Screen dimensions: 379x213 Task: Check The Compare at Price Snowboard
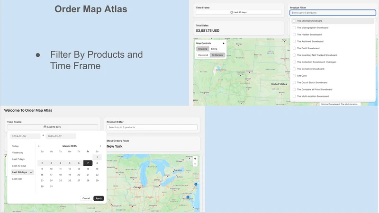pyautogui.click(x=294, y=89)
